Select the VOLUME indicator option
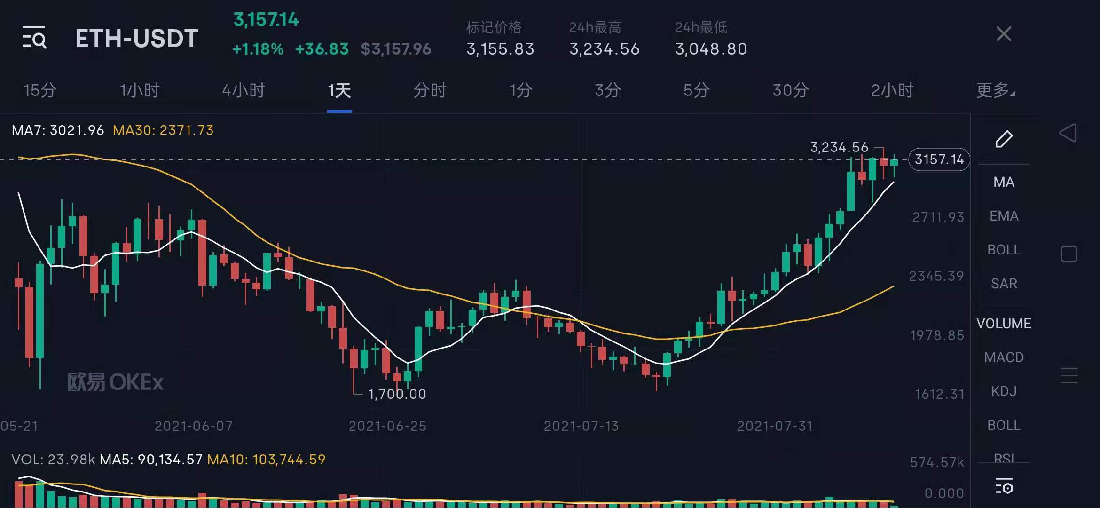Image resolution: width=1100 pixels, height=508 pixels. [1004, 323]
